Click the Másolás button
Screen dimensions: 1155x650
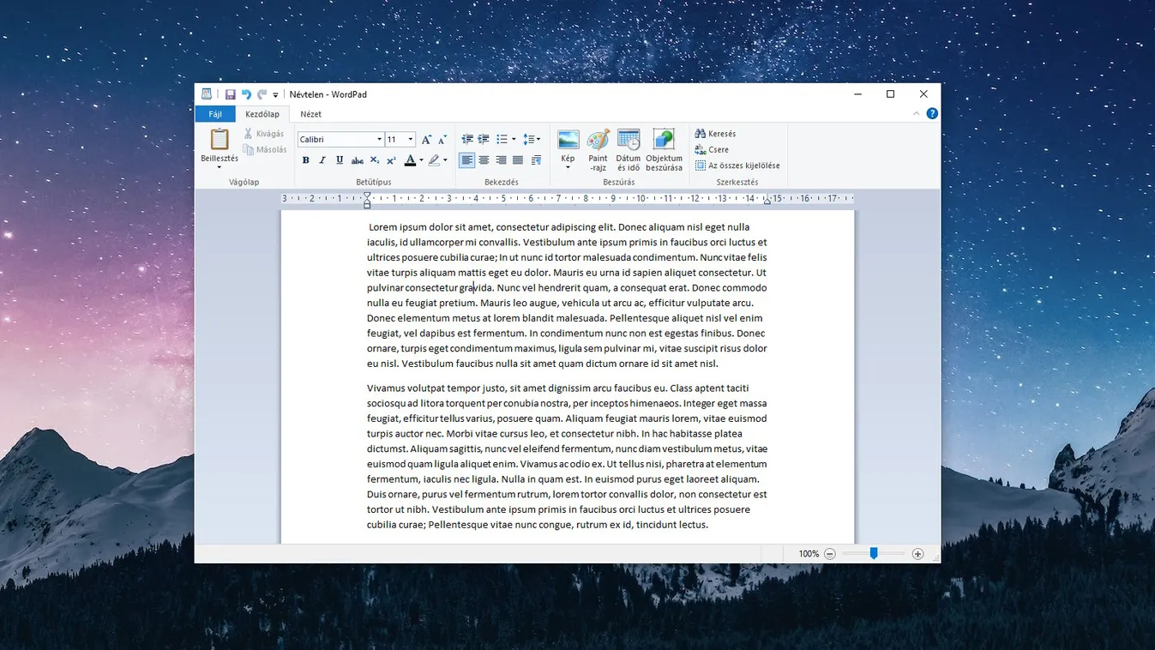coord(265,149)
